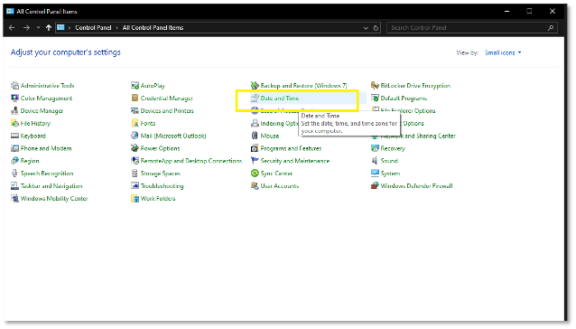Open the Device Manager icon
Screen dimensions: 576x329
pos(14,110)
